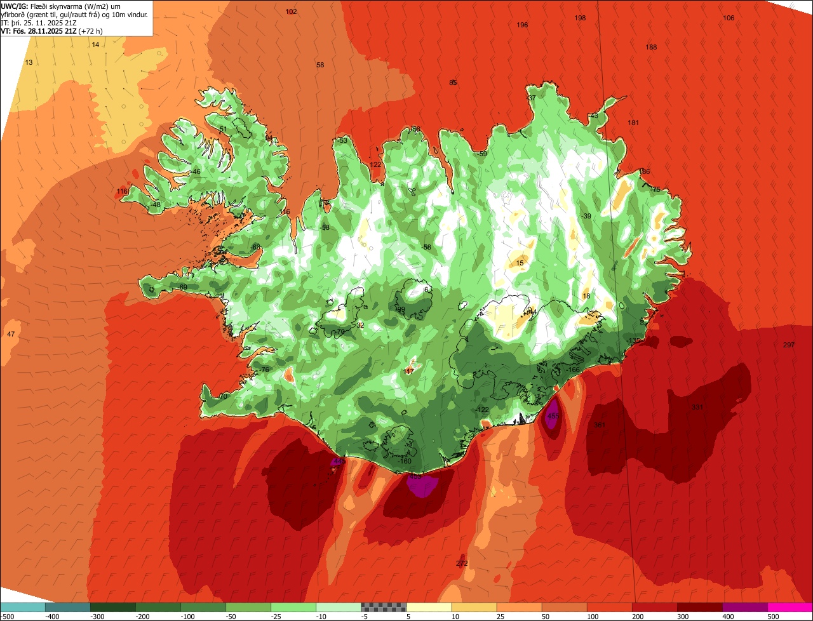
Task: Select the orange 25 to 50 legend swatch
Action: 519,606
